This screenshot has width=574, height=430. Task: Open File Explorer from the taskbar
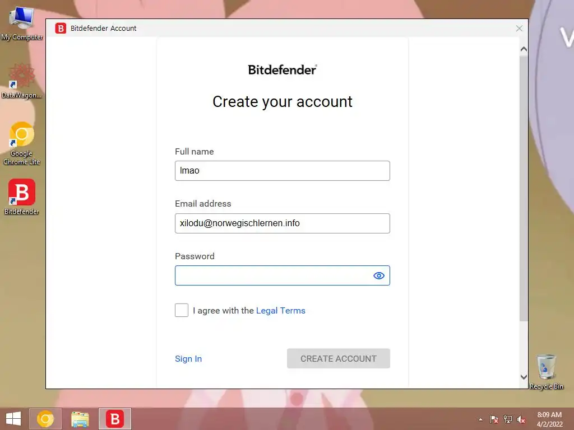pos(80,419)
